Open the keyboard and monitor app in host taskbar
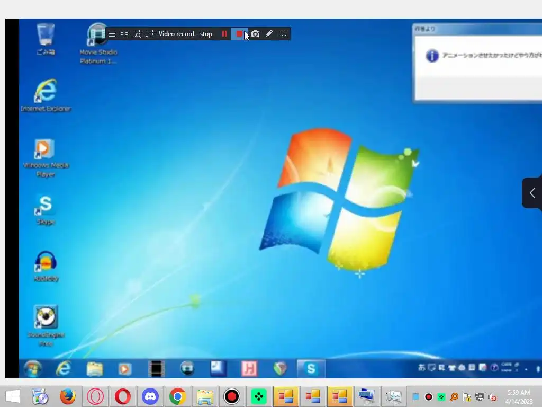Image resolution: width=542 pixels, height=407 pixels. pyautogui.click(x=366, y=396)
